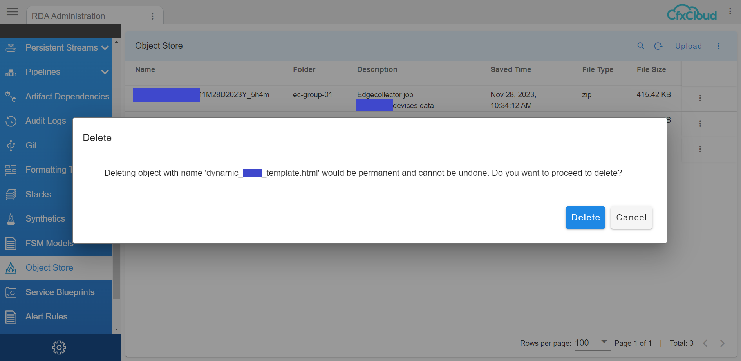The height and width of the screenshot is (361, 741).
Task: Go to next page of results
Action: 722,343
